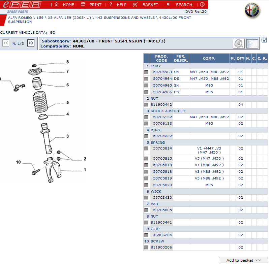The width and height of the screenshot is (269, 264).
Task: Click the top pad mount drawing 7
Action: pos(35,71)
